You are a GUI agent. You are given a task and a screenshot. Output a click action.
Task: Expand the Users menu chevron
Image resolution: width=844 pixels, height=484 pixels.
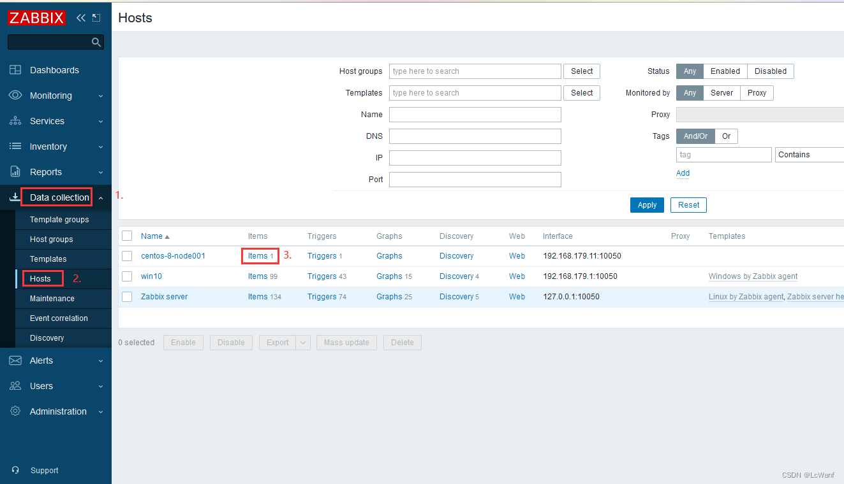[x=101, y=387]
